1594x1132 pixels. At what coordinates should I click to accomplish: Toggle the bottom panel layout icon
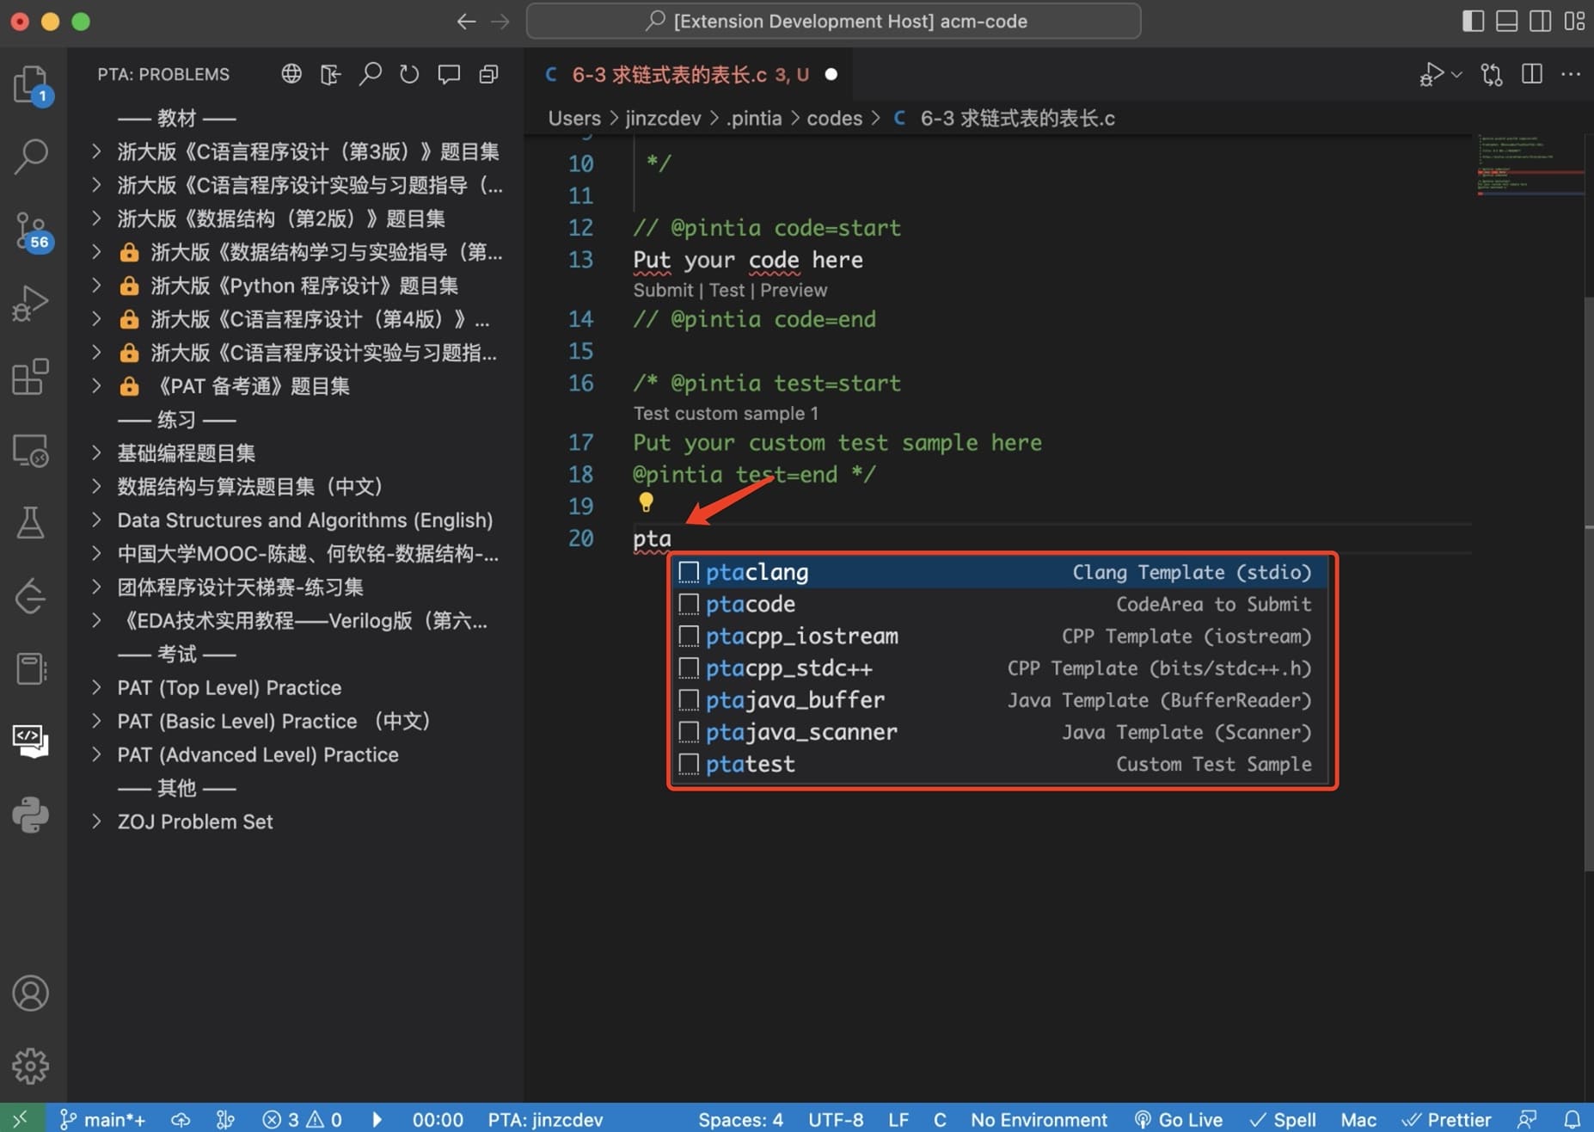coord(1506,21)
